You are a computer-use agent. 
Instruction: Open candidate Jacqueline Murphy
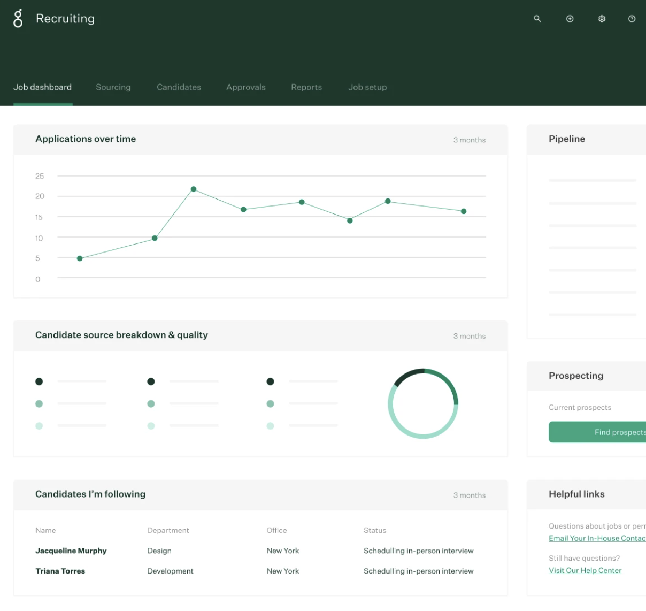pos(71,551)
